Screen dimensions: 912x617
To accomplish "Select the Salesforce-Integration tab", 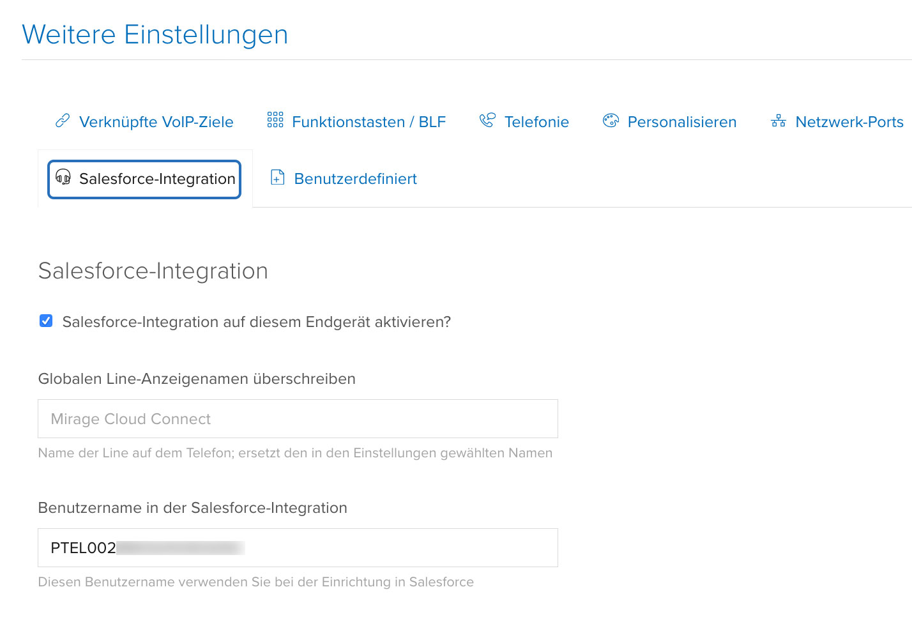I will pyautogui.click(x=144, y=179).
